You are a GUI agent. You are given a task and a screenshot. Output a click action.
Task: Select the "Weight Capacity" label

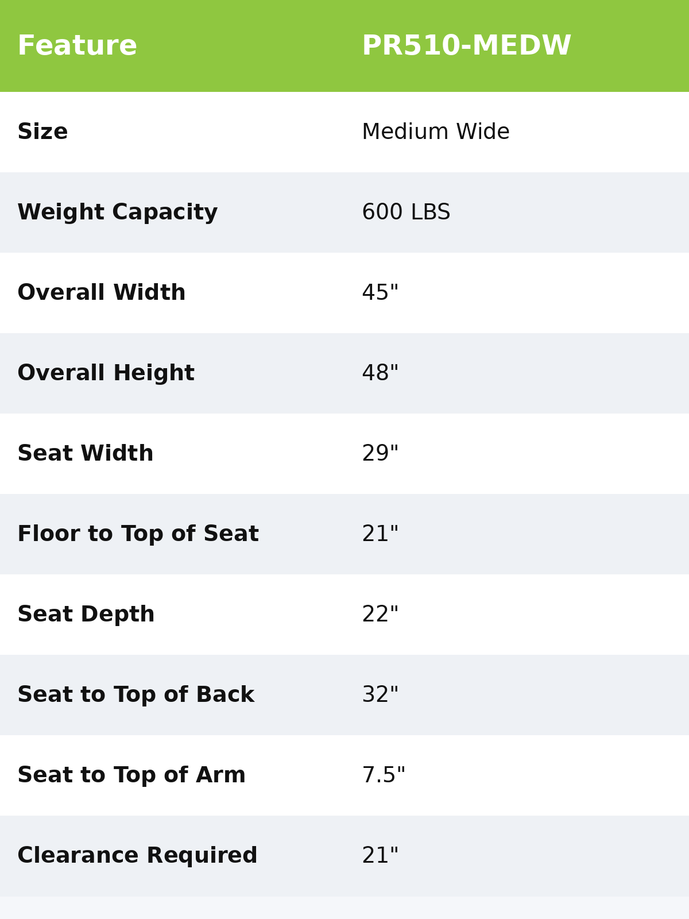click(118, 213)
